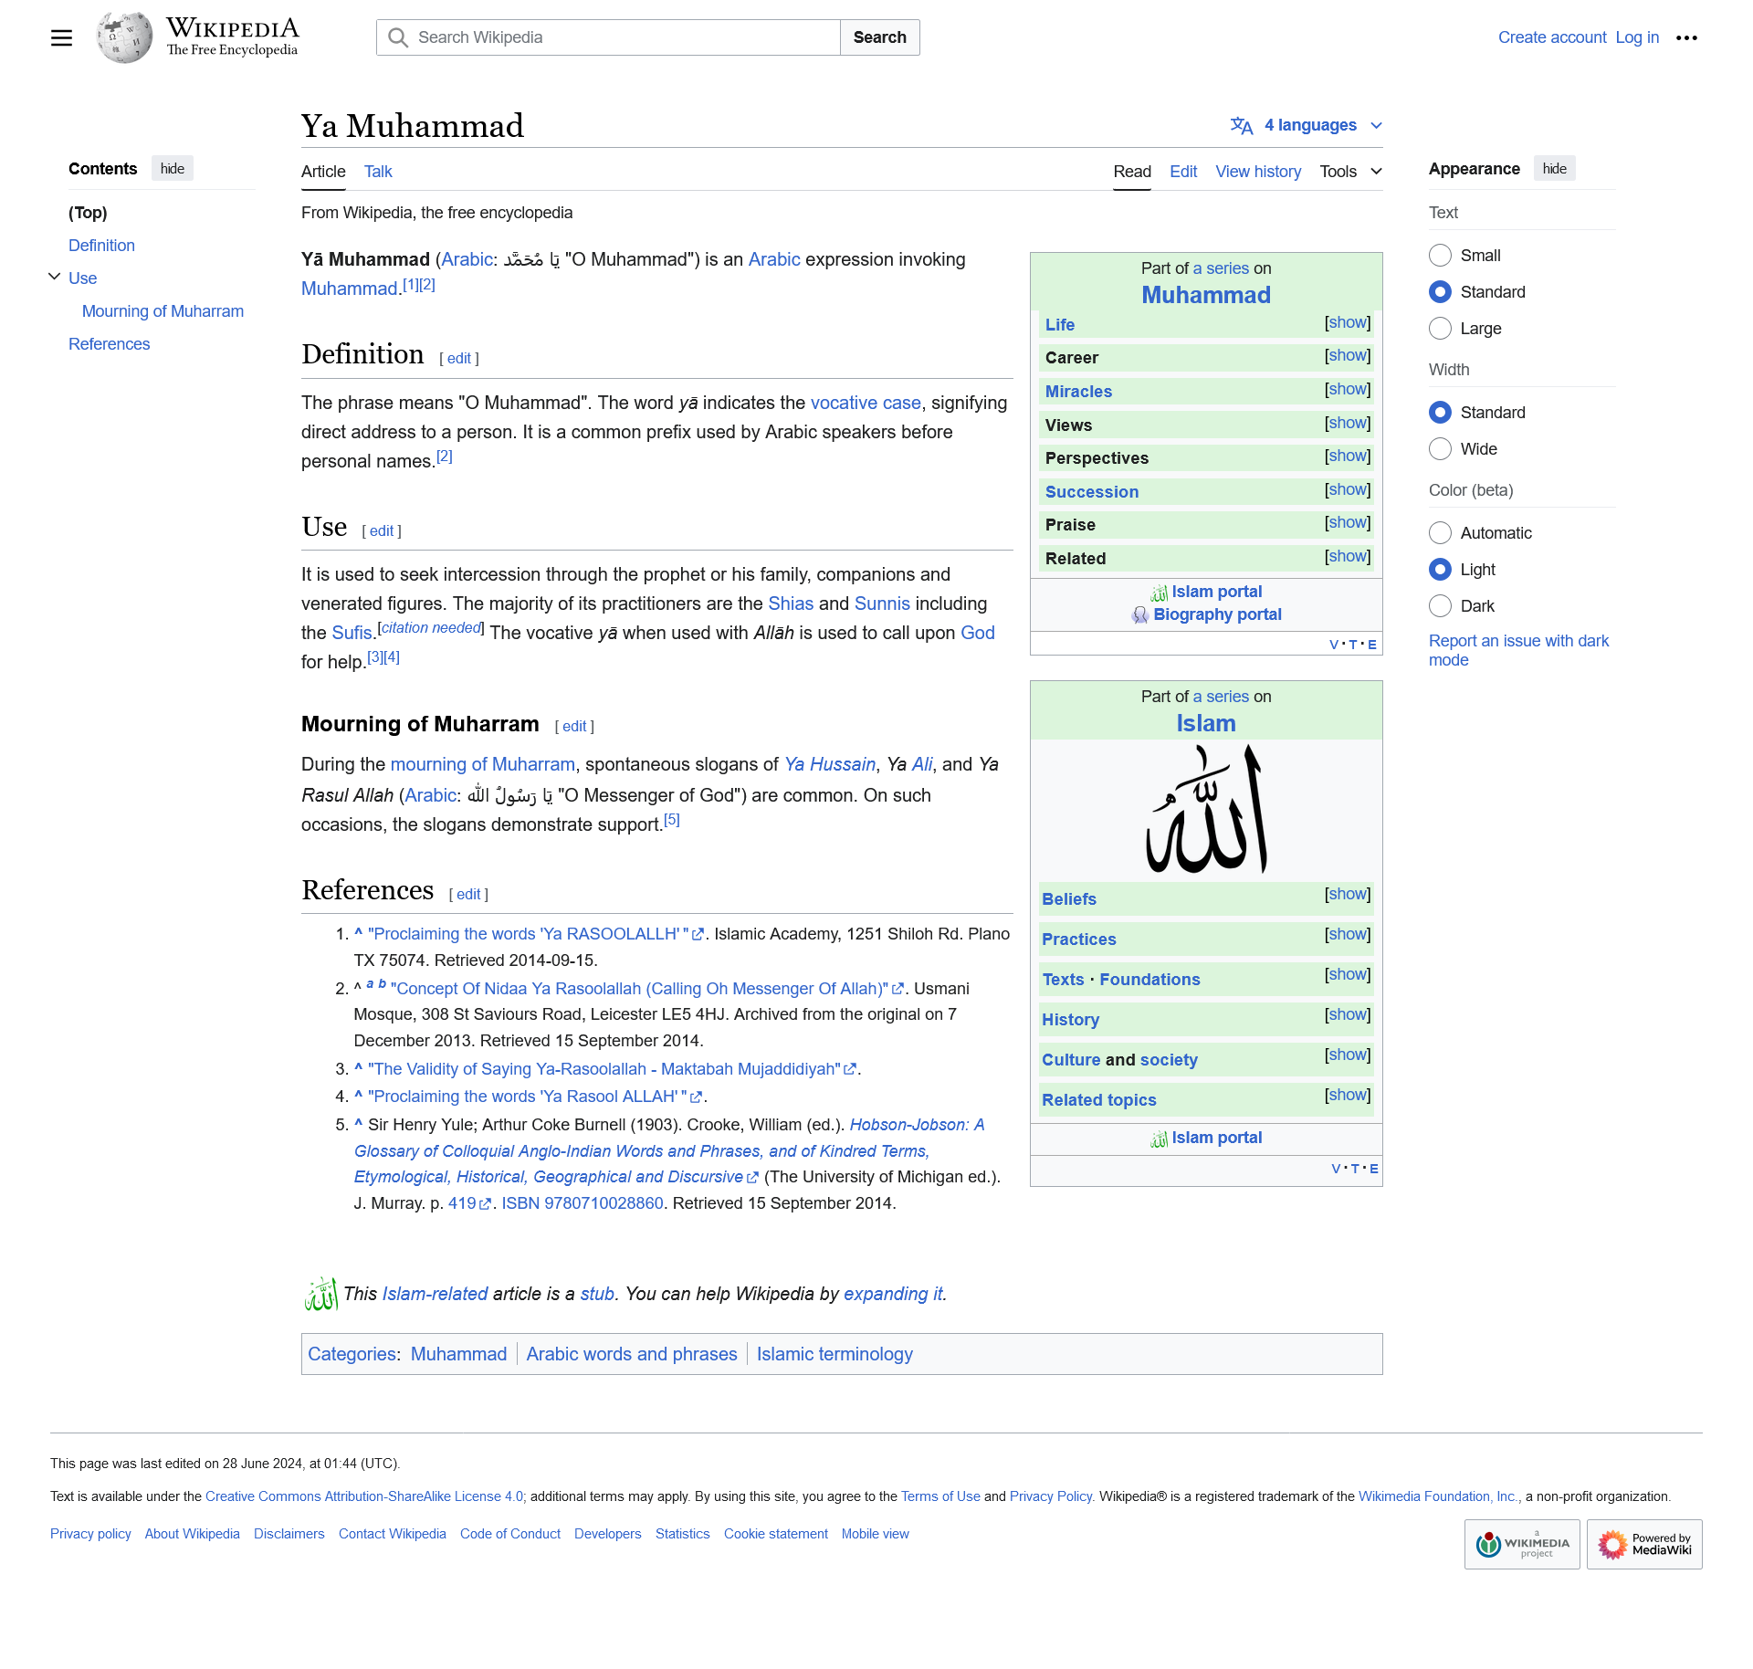
Task: Switch to the Talk tab
Action: pos(377,172)
